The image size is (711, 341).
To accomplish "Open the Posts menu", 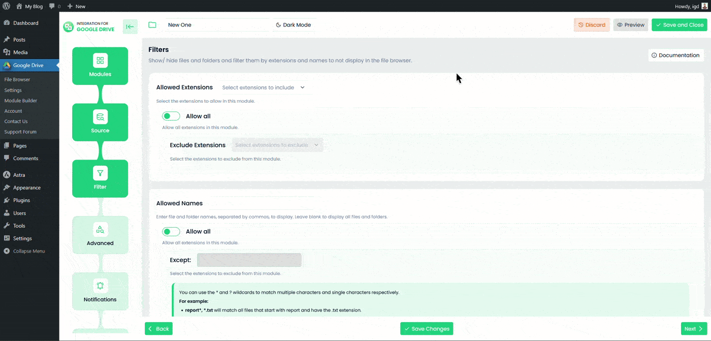I will click(29, 39).
